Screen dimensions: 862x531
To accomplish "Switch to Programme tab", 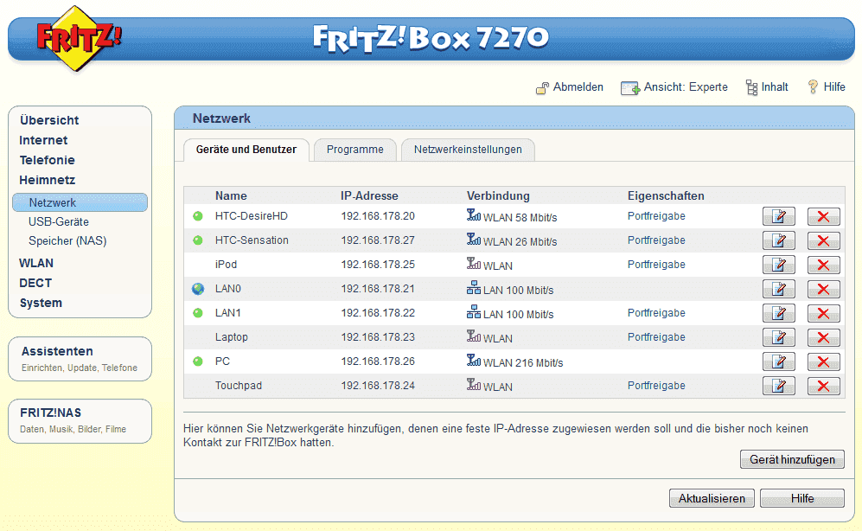I will pos(355,150).
